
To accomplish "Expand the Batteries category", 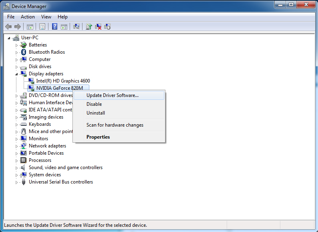I will [17, 45].
